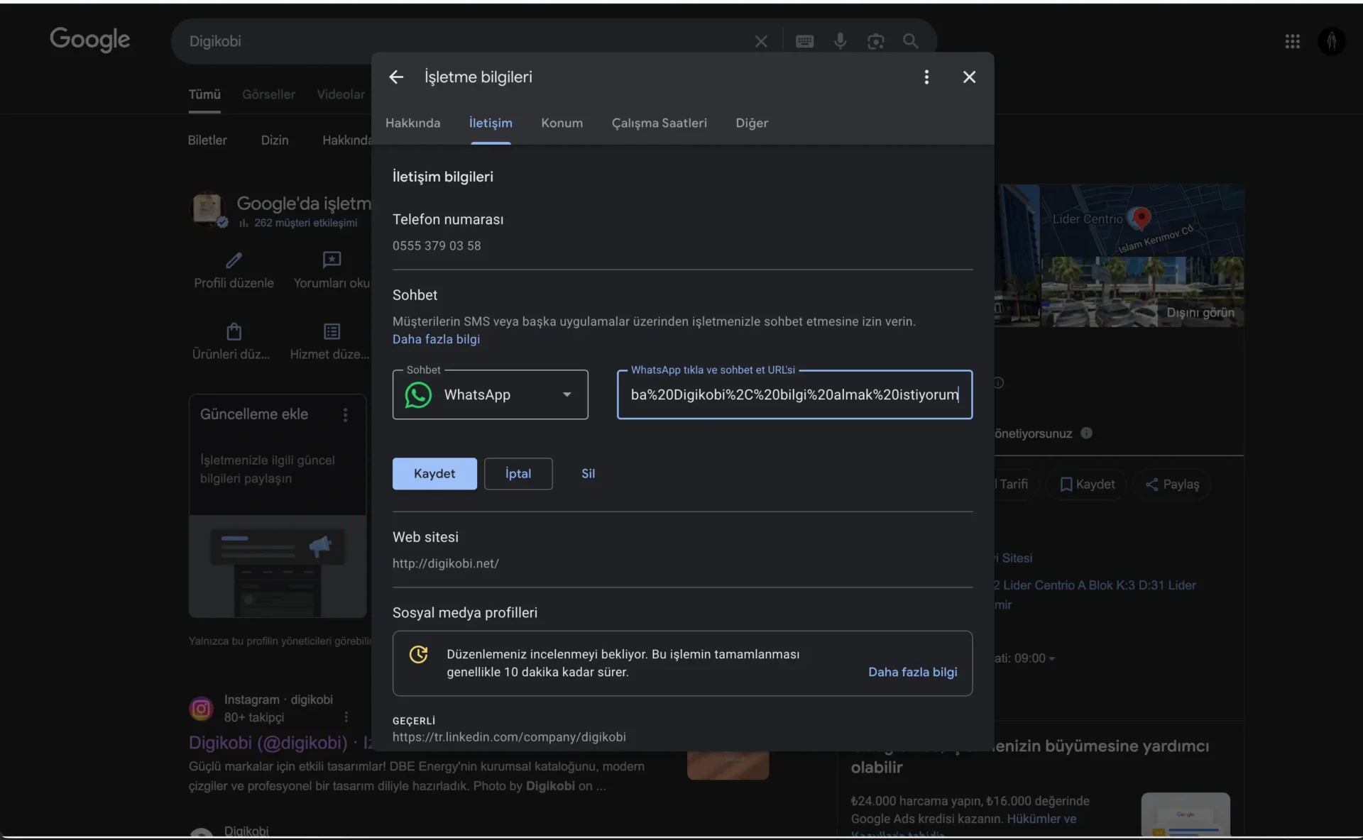Open the Çalışma Saatleri tab
This screenshot has width=1363, height=840.
(x=659, y=123)
